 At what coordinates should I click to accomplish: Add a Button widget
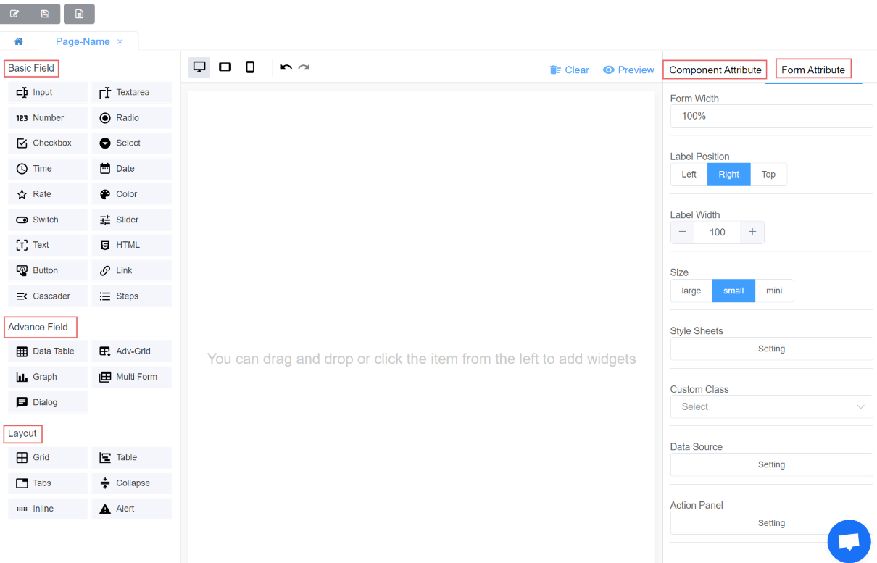coord(48,270)
